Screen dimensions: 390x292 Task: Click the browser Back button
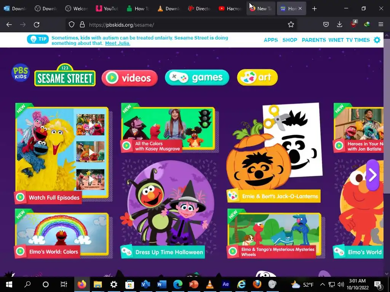[x=9, y=25]
